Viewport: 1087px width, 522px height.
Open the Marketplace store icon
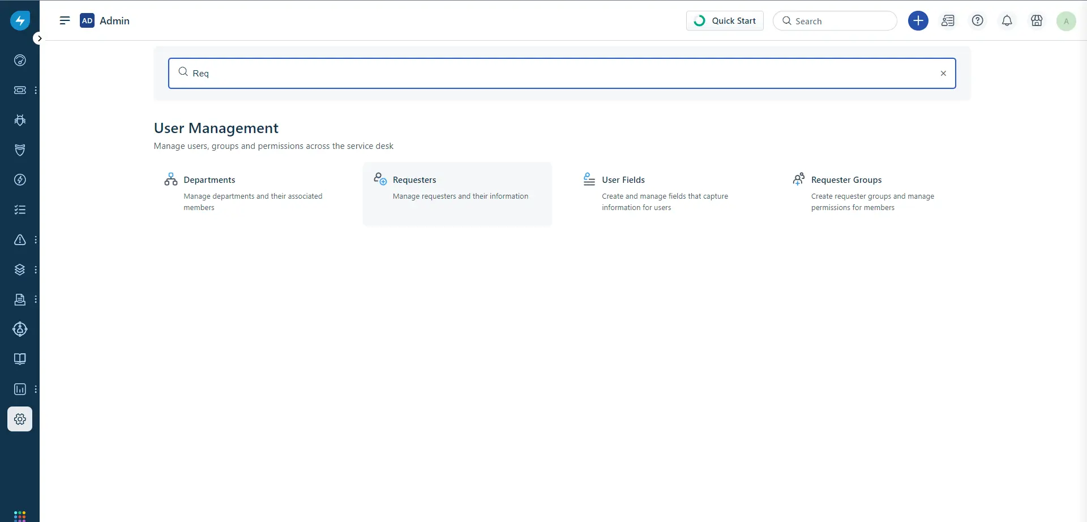point(1037,20)
